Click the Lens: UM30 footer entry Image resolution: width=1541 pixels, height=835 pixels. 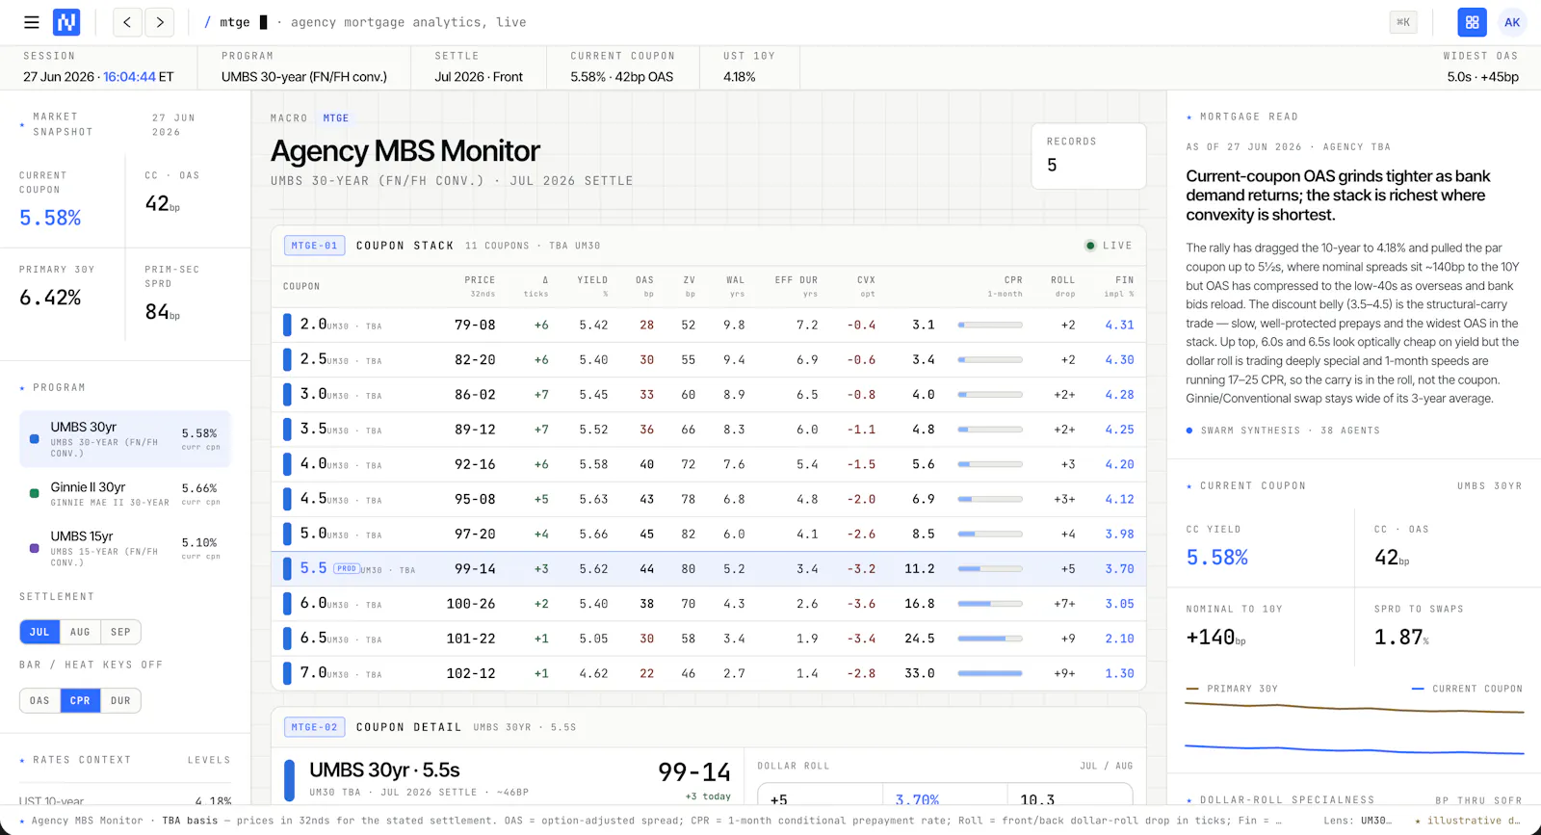1357,821
